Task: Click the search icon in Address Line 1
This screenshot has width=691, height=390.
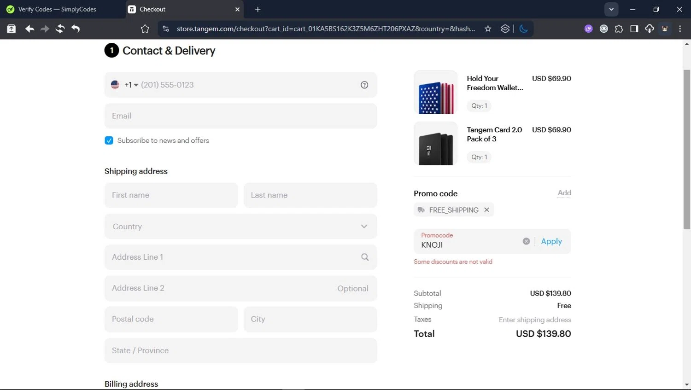Action: click(x=365, y=257)
